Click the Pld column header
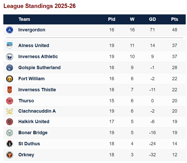The image size is (187, 163). [112, 19]
